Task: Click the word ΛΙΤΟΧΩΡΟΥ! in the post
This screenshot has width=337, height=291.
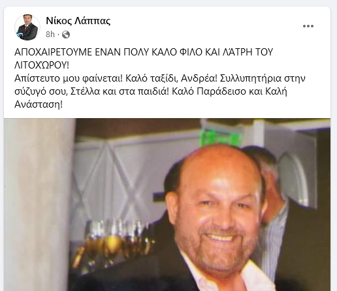Action: coord(42,65)
